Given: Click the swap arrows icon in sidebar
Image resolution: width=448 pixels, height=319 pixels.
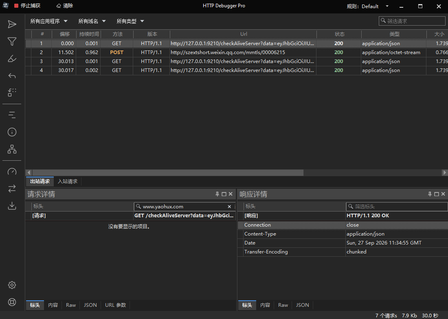Looking at the screenshot, I should click(12, 189).
